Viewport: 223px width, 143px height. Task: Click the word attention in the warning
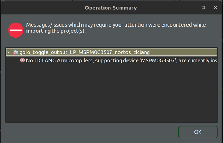136,25
